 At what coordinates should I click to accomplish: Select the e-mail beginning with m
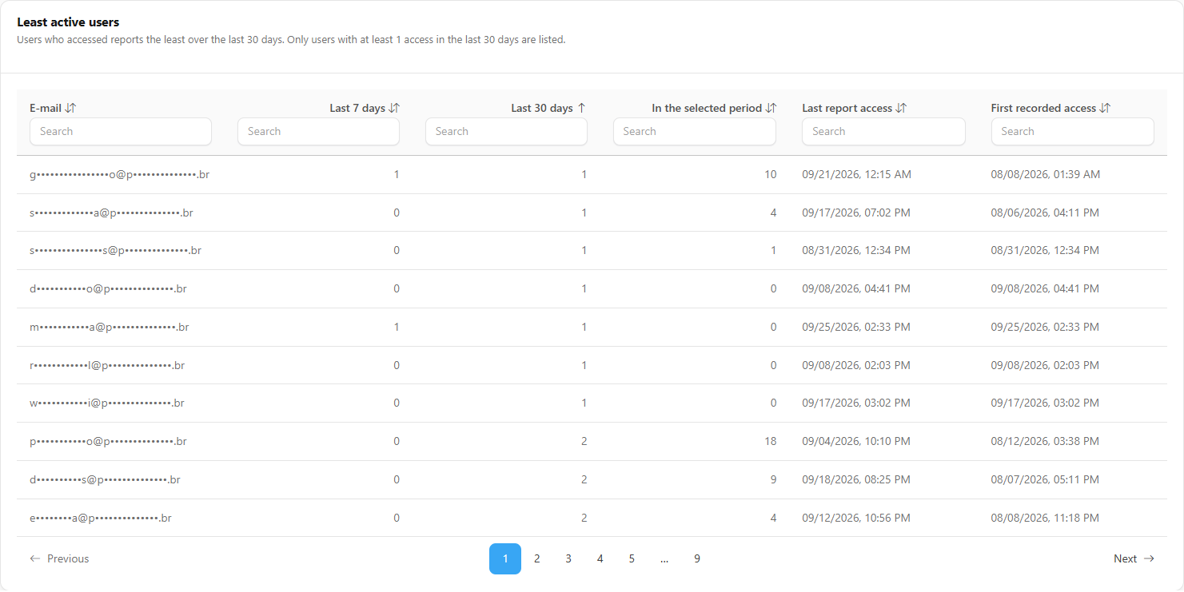(x=110, y=327)
